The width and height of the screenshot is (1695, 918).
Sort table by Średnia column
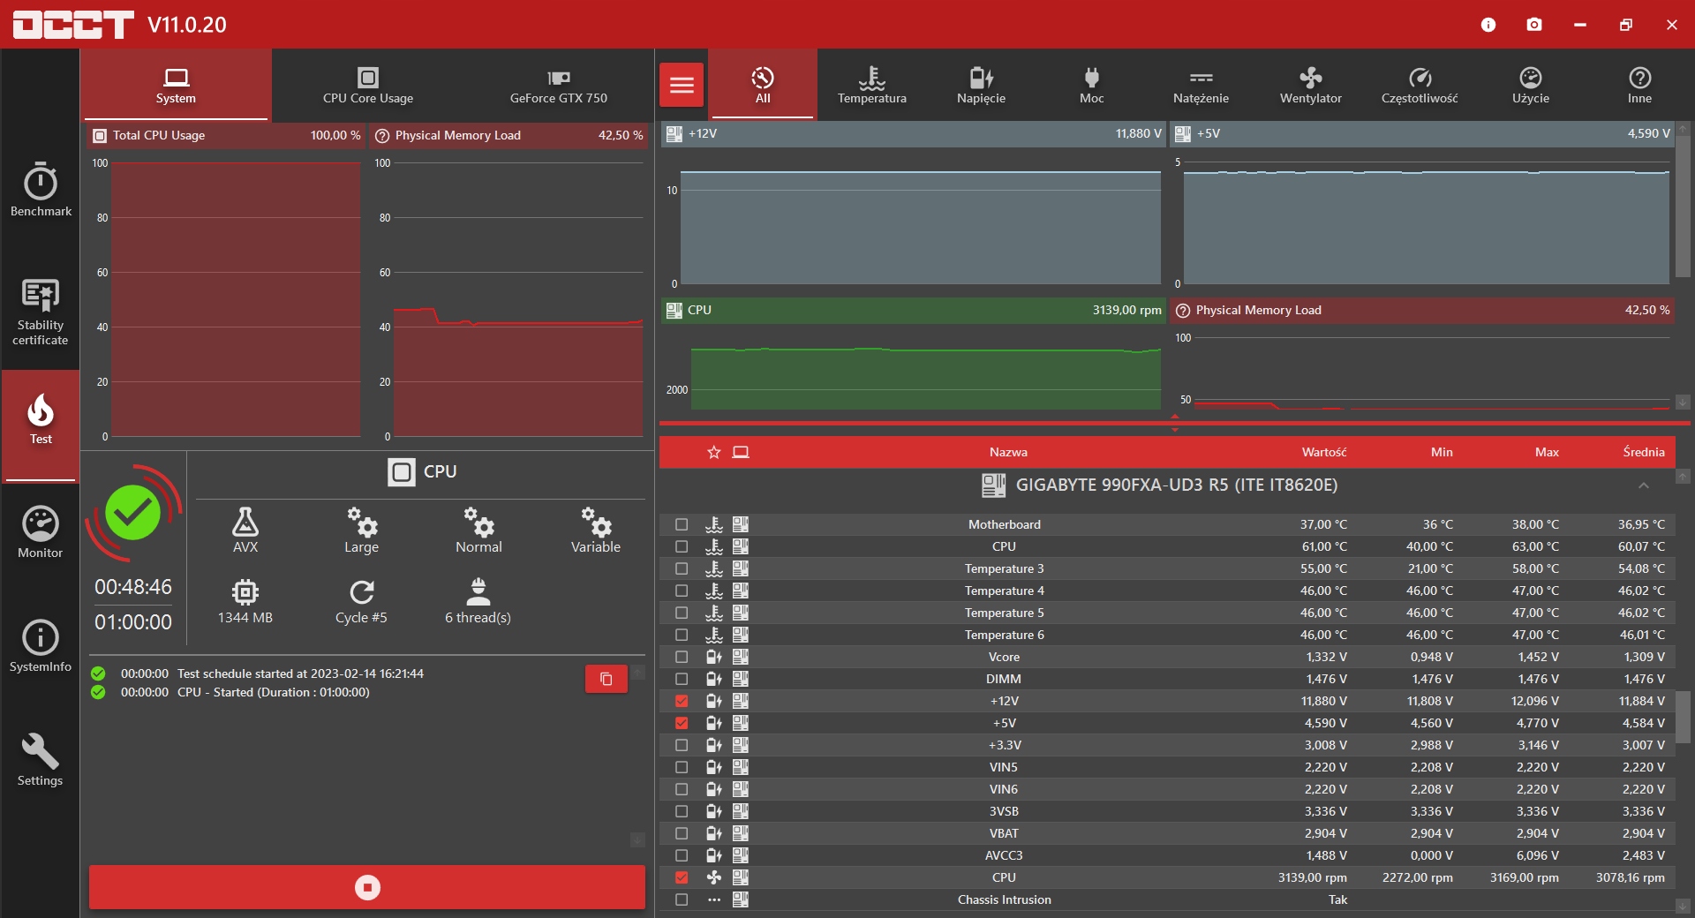1644,452
